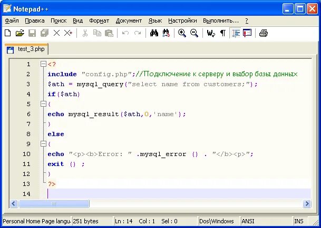Screen dimensions: 321x228
Task: Click the else keyword on line 8
Action: tap(56, 134)
